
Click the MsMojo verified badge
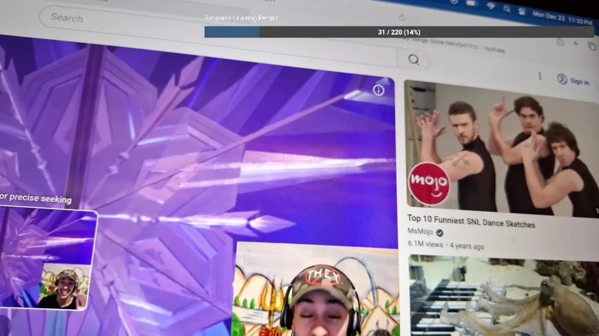pos(439,232)
